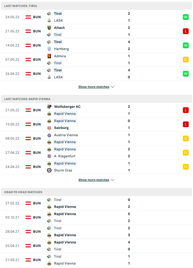Click the Admira team logo
The height and width of the screenshot is (268, 193).
point(49,56)
